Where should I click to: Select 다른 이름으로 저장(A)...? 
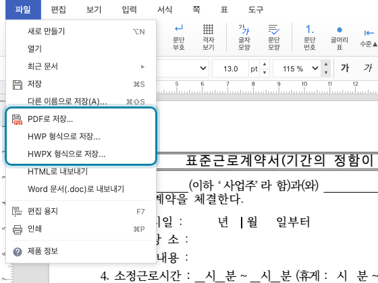[81, 101]
